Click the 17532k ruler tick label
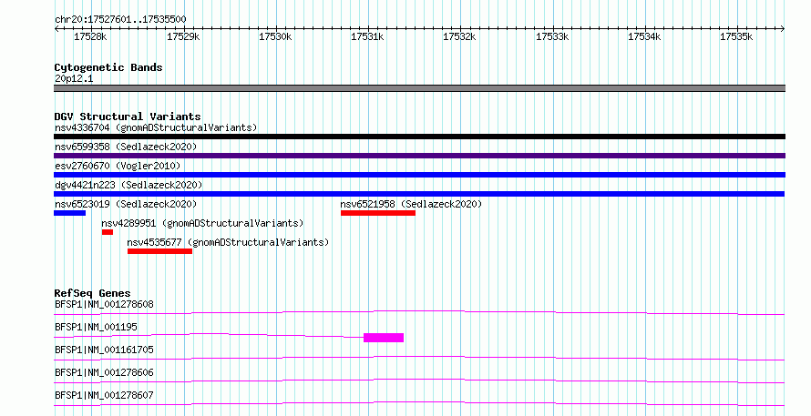The height and width of the screenshot is (416, 811). tap(459, 36)
